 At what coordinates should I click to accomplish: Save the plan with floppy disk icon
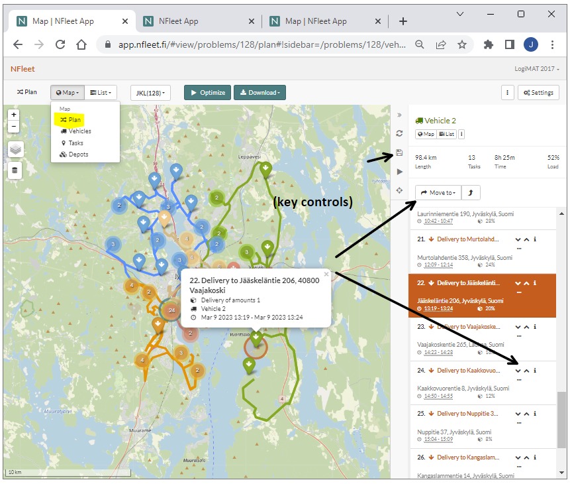point(399,152)
